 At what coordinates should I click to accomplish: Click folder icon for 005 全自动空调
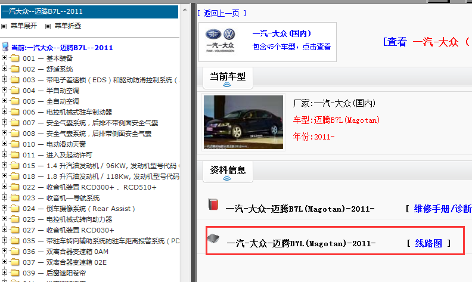(x=15, y=101)
